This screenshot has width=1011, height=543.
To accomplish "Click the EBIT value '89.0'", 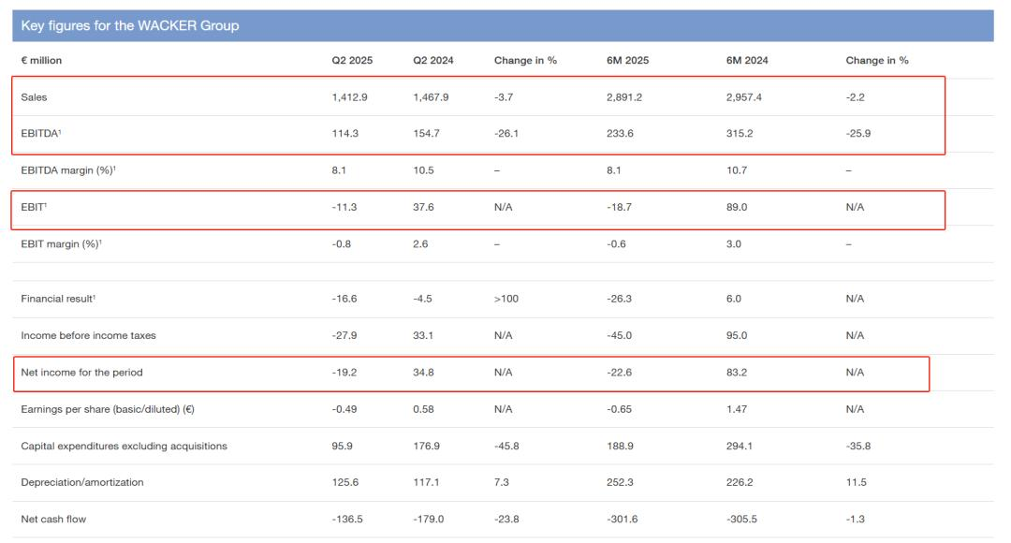I will (737, 207).
